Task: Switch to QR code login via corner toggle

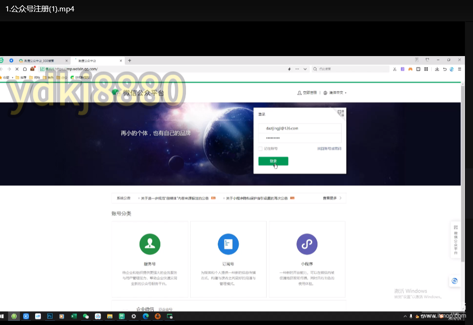Action: (341, 113)
